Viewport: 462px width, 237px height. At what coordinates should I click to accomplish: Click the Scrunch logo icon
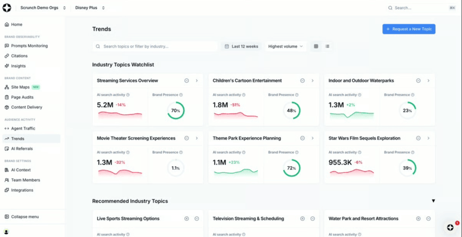[7, 8]
